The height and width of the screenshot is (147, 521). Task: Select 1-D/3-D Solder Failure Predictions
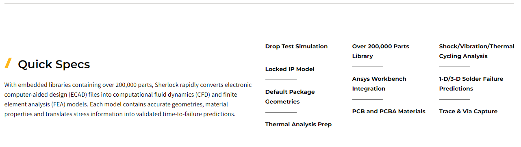click(471, 84)
